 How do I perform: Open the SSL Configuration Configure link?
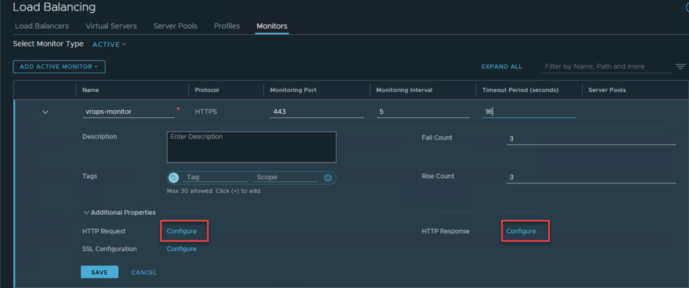click(x=182, y=249)
